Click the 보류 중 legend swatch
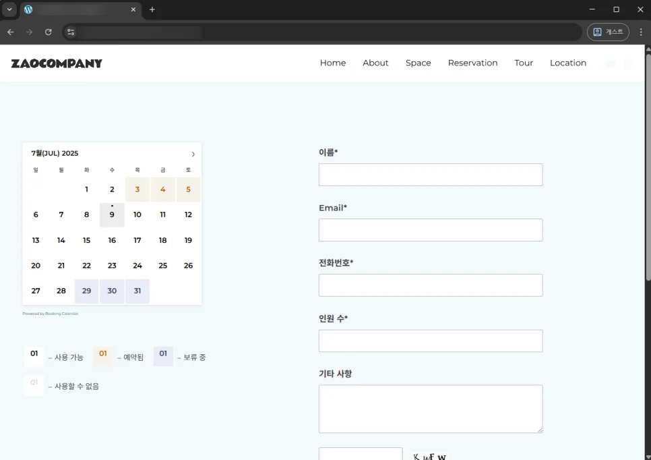 (x=163, y=356)
